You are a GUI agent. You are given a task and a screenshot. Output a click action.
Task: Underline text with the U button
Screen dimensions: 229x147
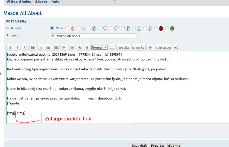[25, 47]
